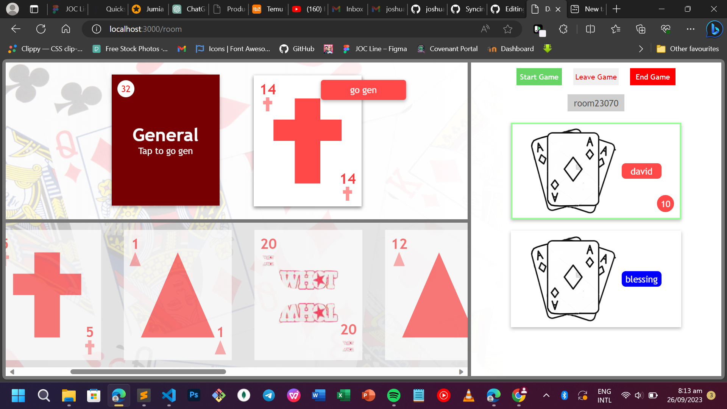This screenshot has width=727, height=409.
Task: Open Bing chat sidebar icon
Action: pos(714,29)
